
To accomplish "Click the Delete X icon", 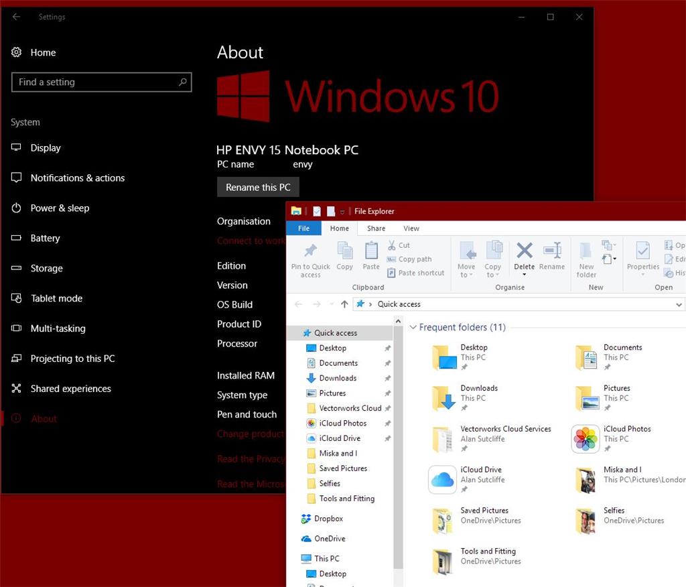I will tap(524, 251).
